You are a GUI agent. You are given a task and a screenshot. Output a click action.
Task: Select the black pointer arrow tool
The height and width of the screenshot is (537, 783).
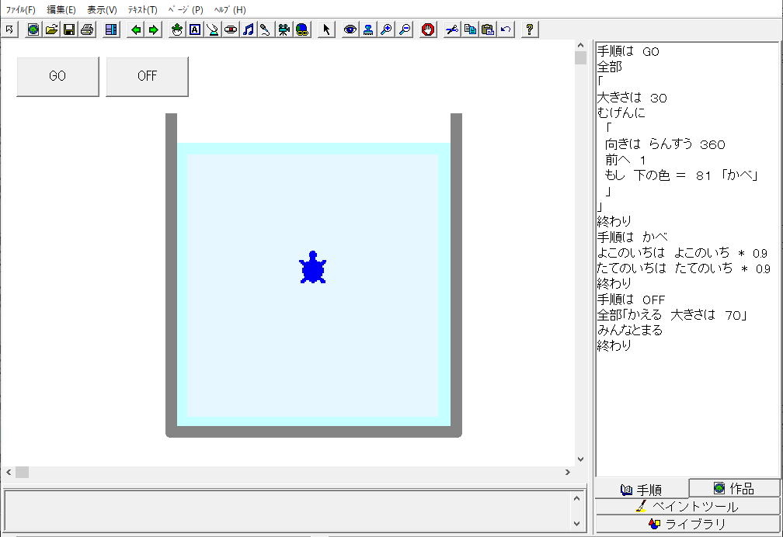tap(326, 29)
